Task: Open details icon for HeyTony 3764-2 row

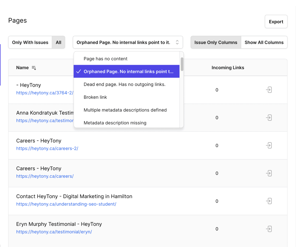Action: point(269,90)
